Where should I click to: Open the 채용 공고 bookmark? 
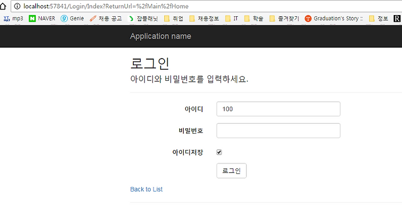(x=106, y=18)
